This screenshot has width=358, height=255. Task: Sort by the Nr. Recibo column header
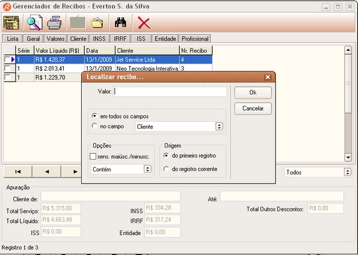[196, 50]
